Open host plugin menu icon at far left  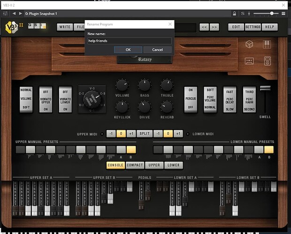click(x=5, y=14)
